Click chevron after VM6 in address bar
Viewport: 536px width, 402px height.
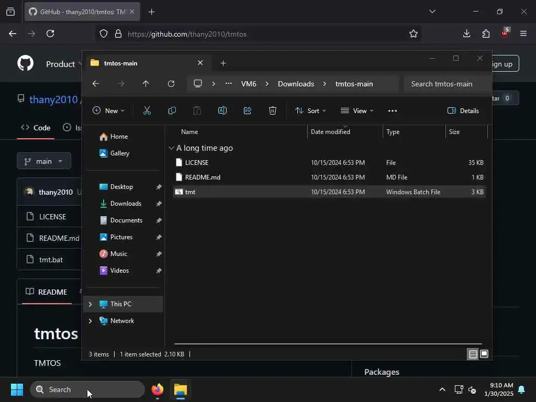tap(267, 83)
